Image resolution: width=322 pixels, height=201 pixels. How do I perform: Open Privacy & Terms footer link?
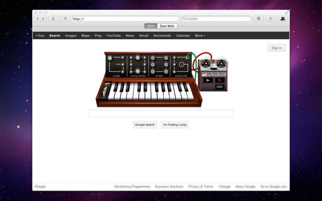click(200, 187)
